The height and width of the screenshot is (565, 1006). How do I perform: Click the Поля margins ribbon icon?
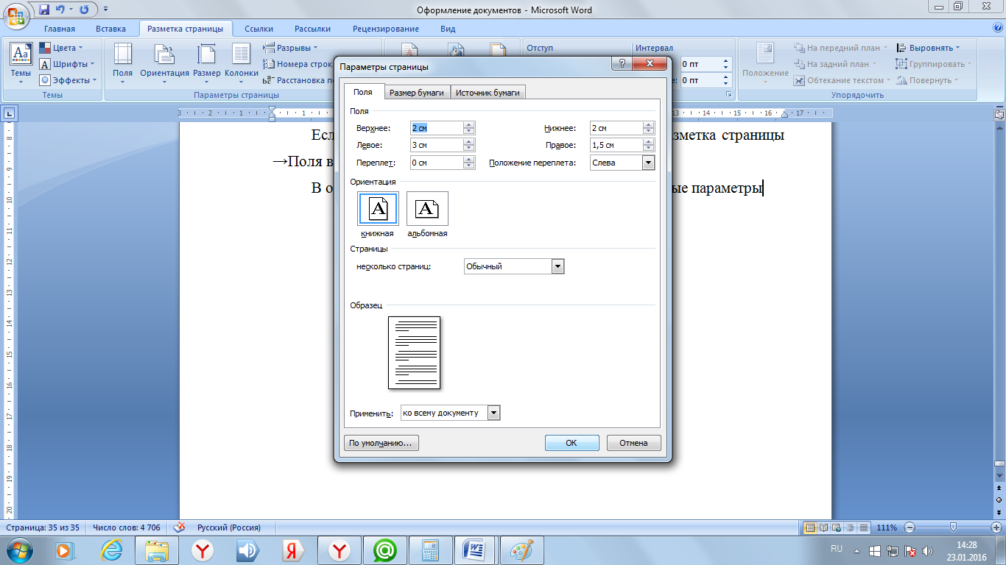pos(123,63)
